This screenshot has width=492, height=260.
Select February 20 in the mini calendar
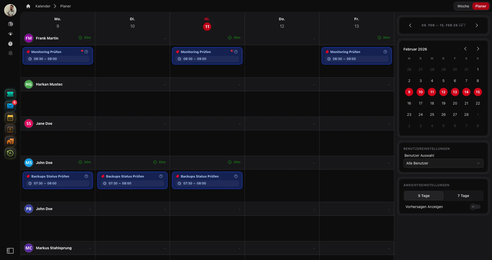[x=455, y=103]
